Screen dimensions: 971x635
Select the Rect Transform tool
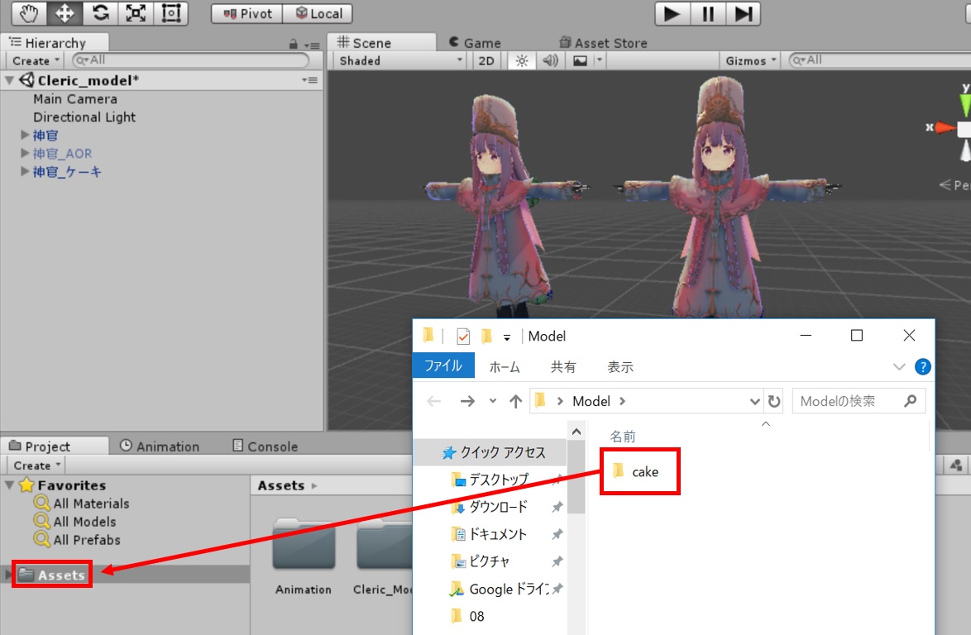[x=171, y=13]
